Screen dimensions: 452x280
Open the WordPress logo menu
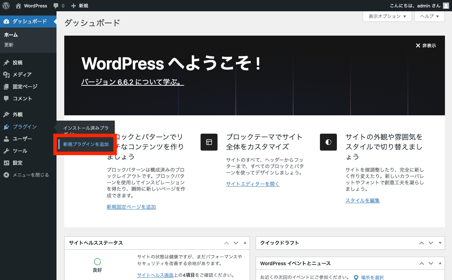6,6
